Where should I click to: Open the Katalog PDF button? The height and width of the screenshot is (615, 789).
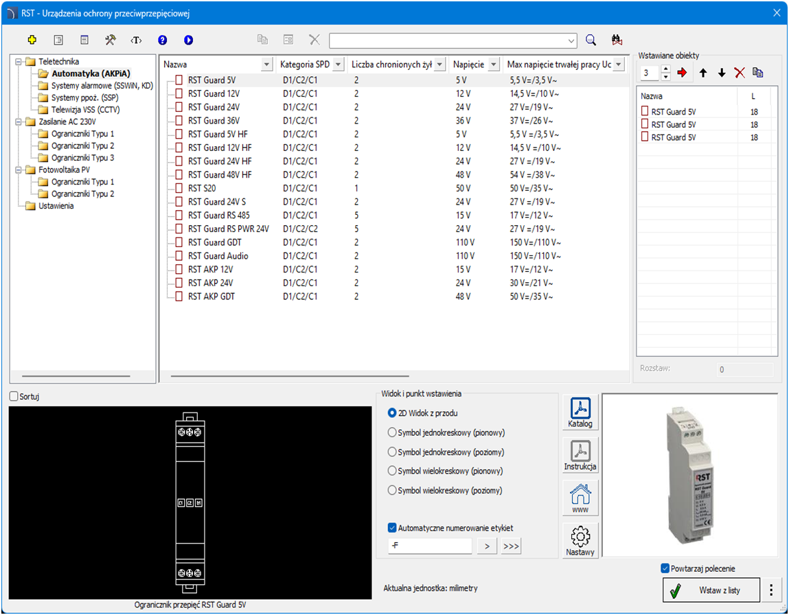click(580, 413)
